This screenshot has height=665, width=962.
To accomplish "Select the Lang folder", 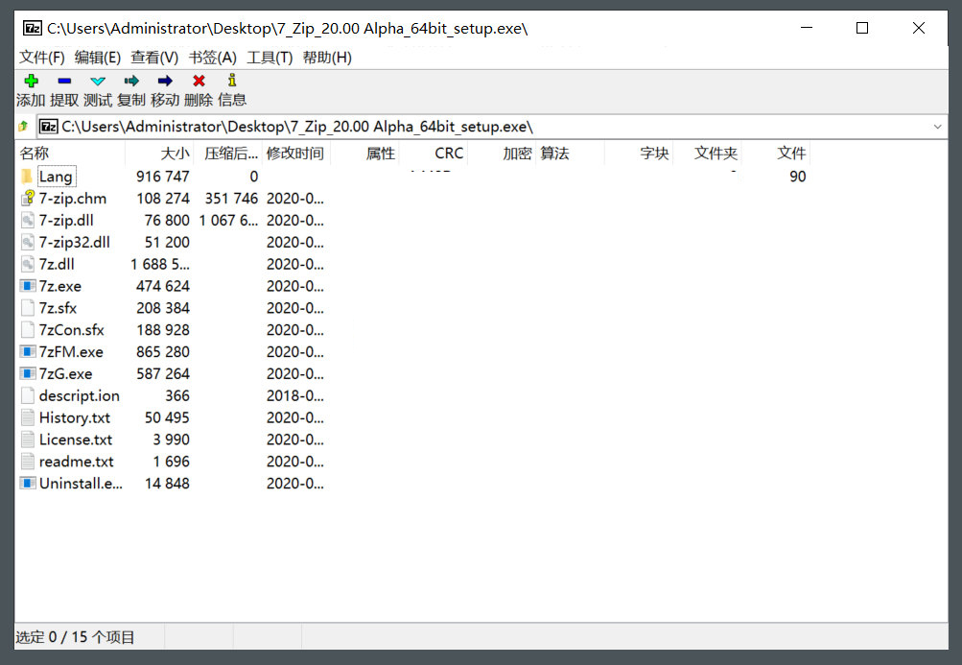I will coord(56,177).
